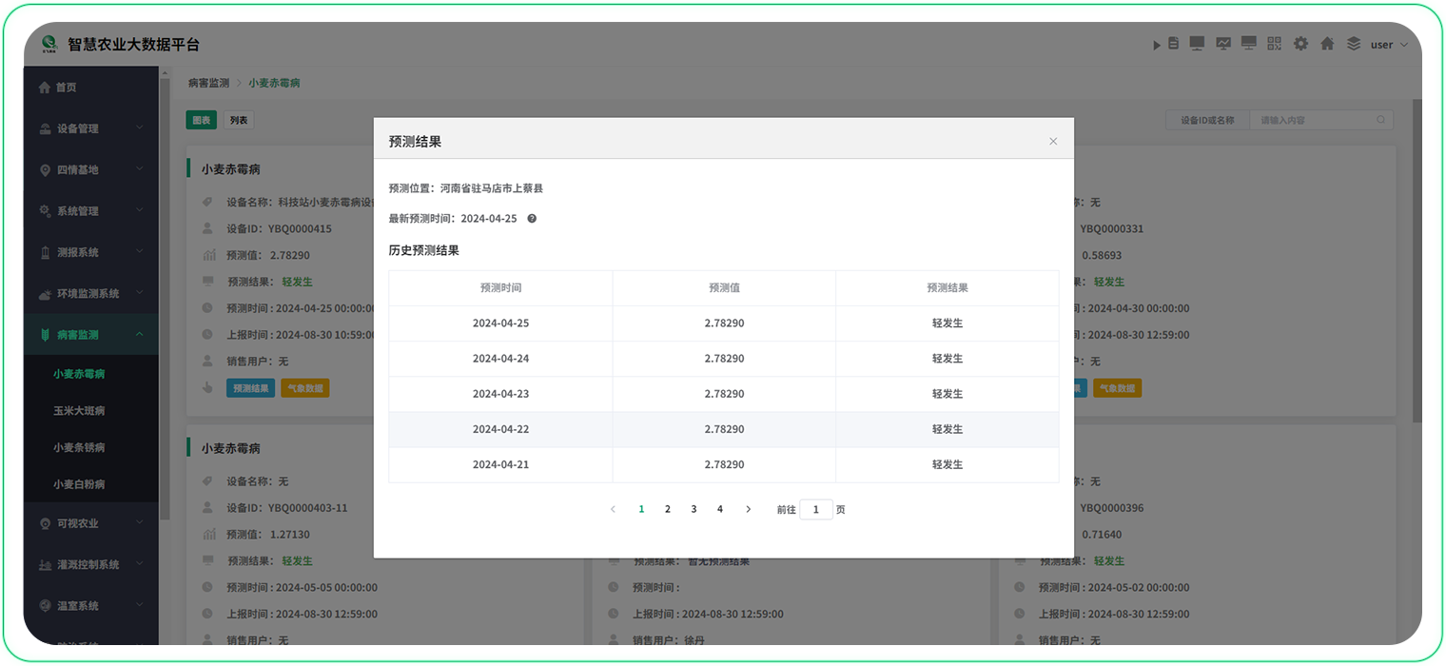Click the line chart monitor icon
1446x666 pixels.
click(1223, 44)
